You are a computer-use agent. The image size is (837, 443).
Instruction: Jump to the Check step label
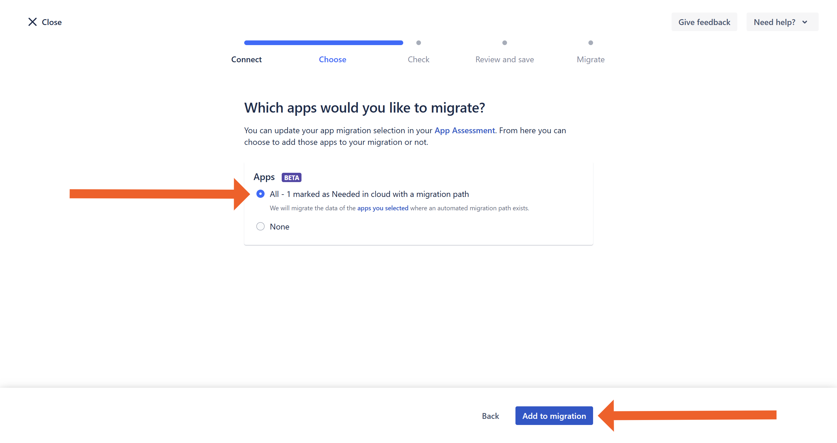(x=419, y=59)
